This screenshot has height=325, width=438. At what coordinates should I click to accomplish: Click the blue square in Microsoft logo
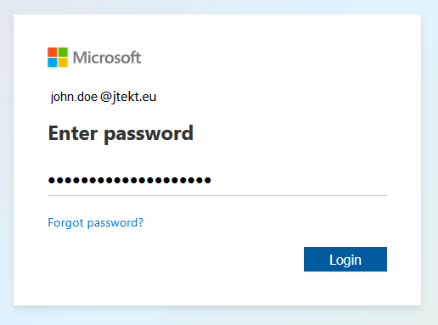pos(53,63)
